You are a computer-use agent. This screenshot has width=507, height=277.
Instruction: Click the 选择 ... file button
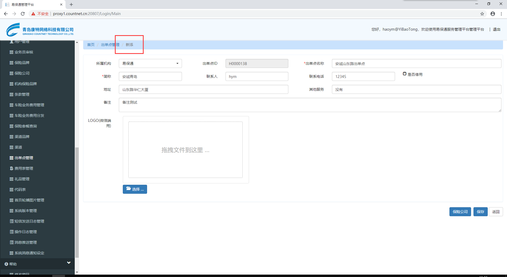(135, 189)
